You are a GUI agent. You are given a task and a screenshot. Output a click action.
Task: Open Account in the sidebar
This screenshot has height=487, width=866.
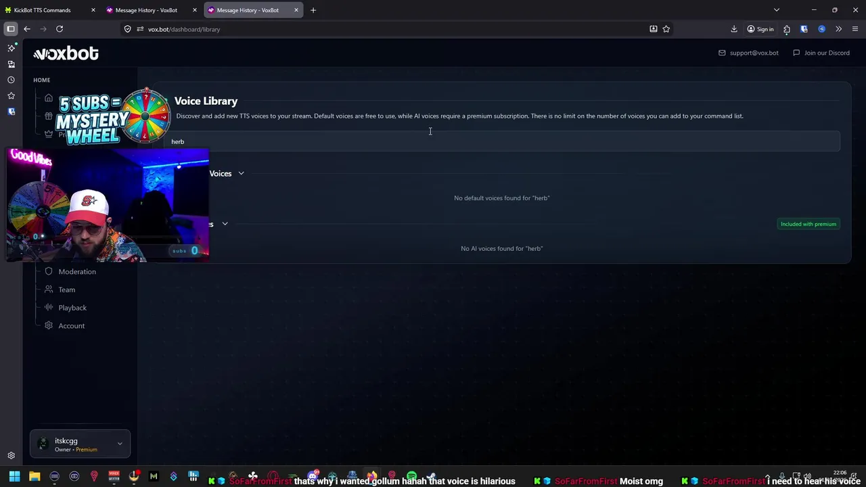point(71,326)
